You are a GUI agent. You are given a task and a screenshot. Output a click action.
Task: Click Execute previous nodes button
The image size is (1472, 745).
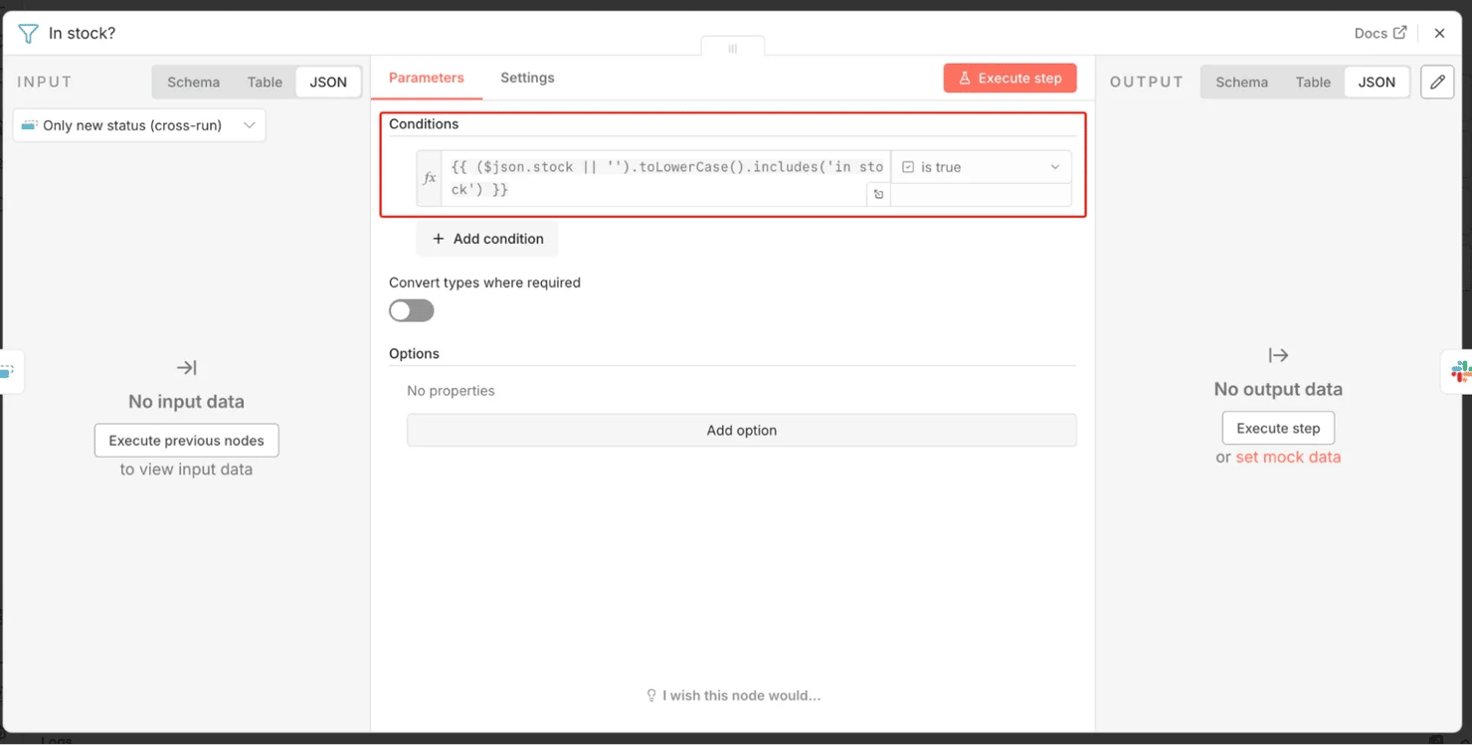click(x=186, y=440)
